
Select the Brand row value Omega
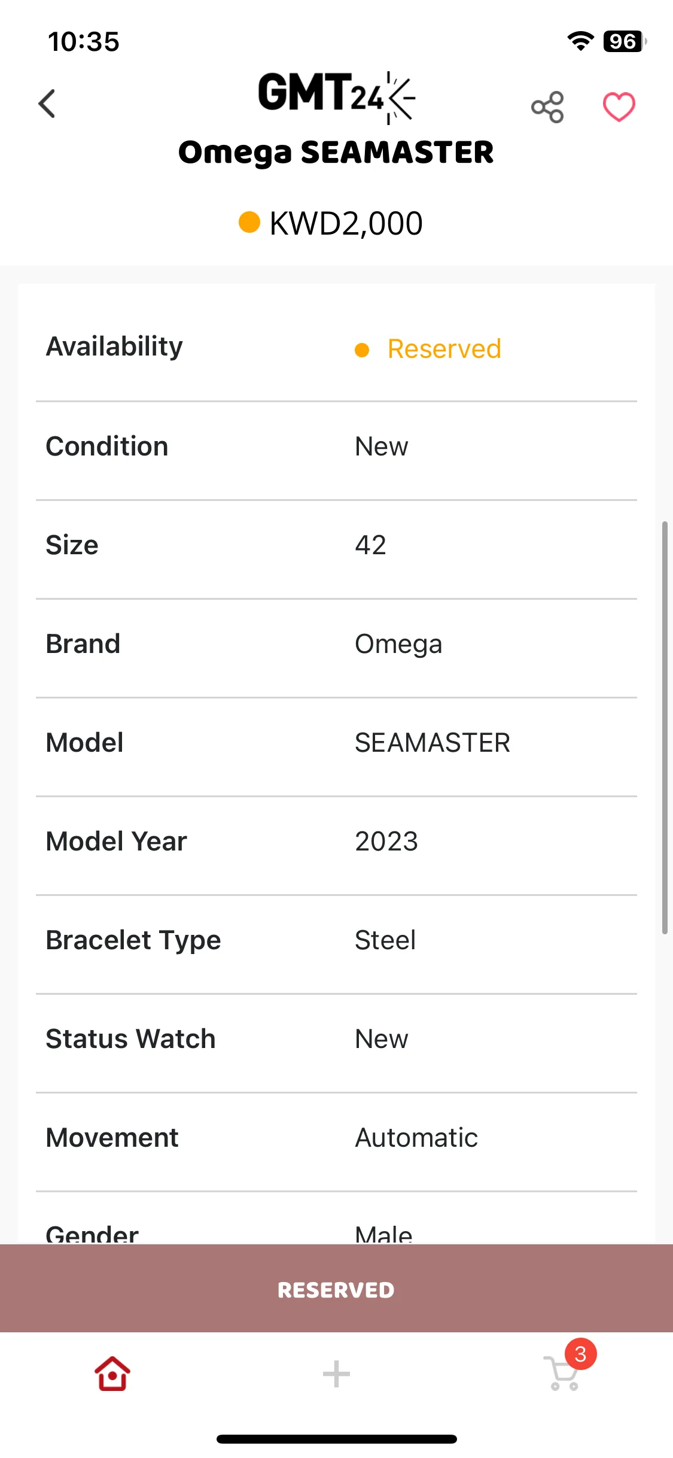tap(398, 645)
